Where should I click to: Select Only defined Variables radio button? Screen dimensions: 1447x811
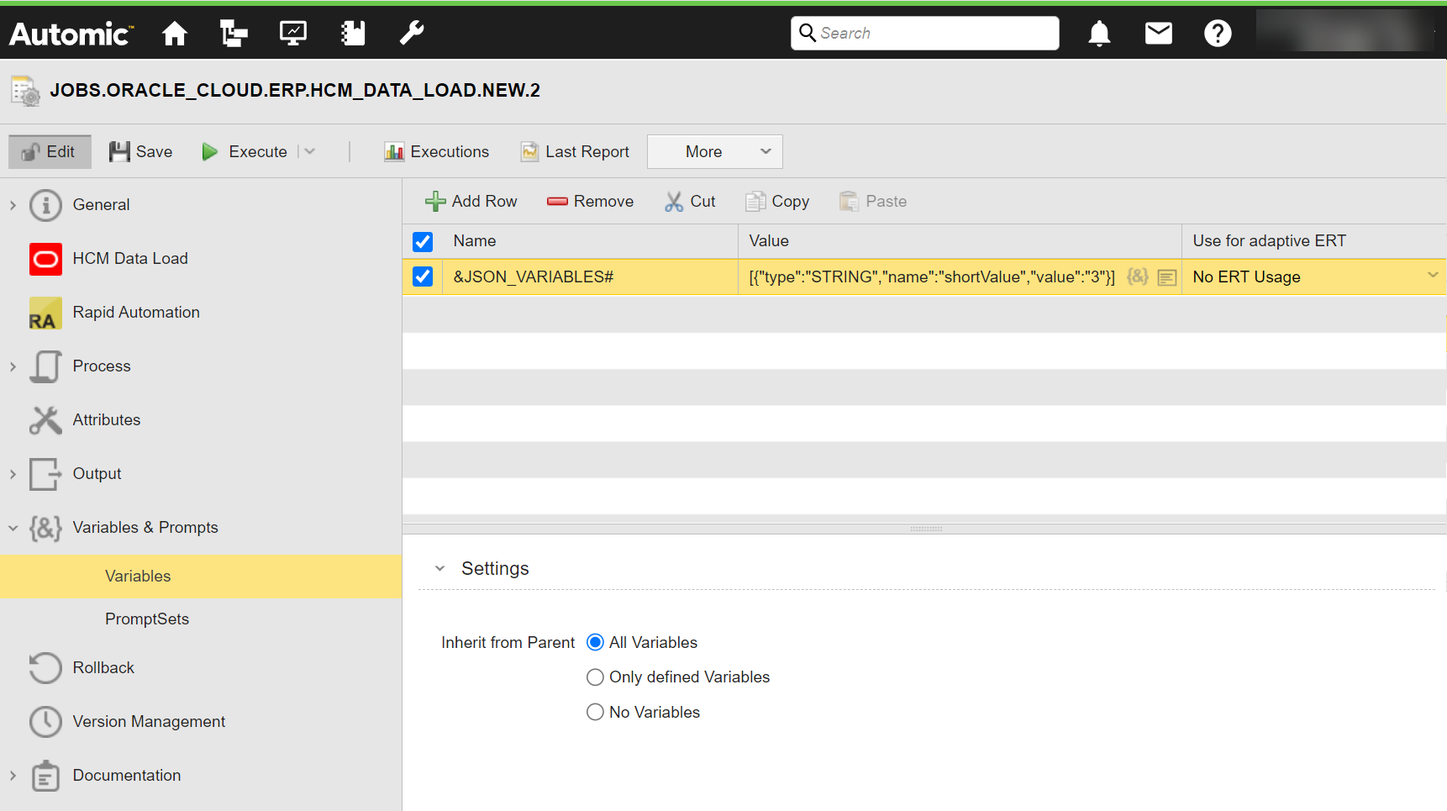(x=595, y=677)
